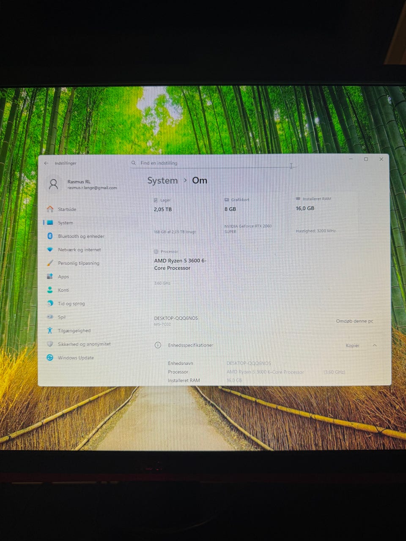
Task: Click the Hastighed: 3200 MHz text
Action: (316, 231)
